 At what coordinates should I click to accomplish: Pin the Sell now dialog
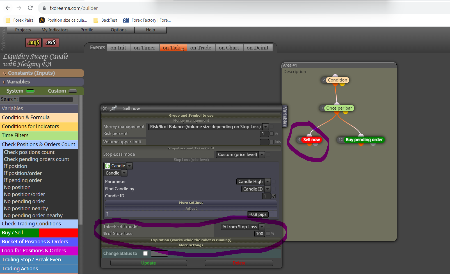(x=113, y=108)
